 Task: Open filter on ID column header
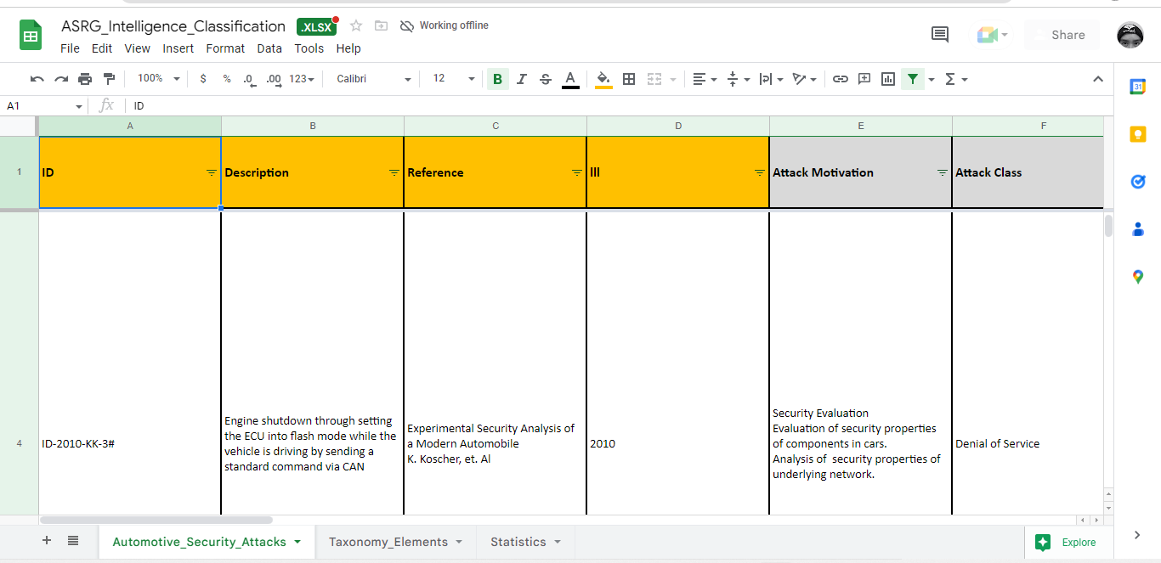point(212,172)
